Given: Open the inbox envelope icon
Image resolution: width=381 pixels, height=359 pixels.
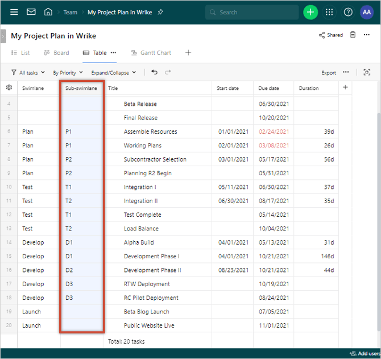Looking at the screenshot, I should [x=31, y=12].
